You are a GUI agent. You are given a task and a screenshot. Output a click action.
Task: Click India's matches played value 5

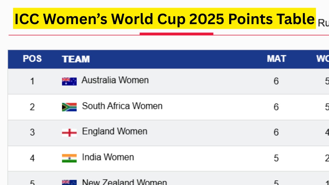tap(276, 158)
